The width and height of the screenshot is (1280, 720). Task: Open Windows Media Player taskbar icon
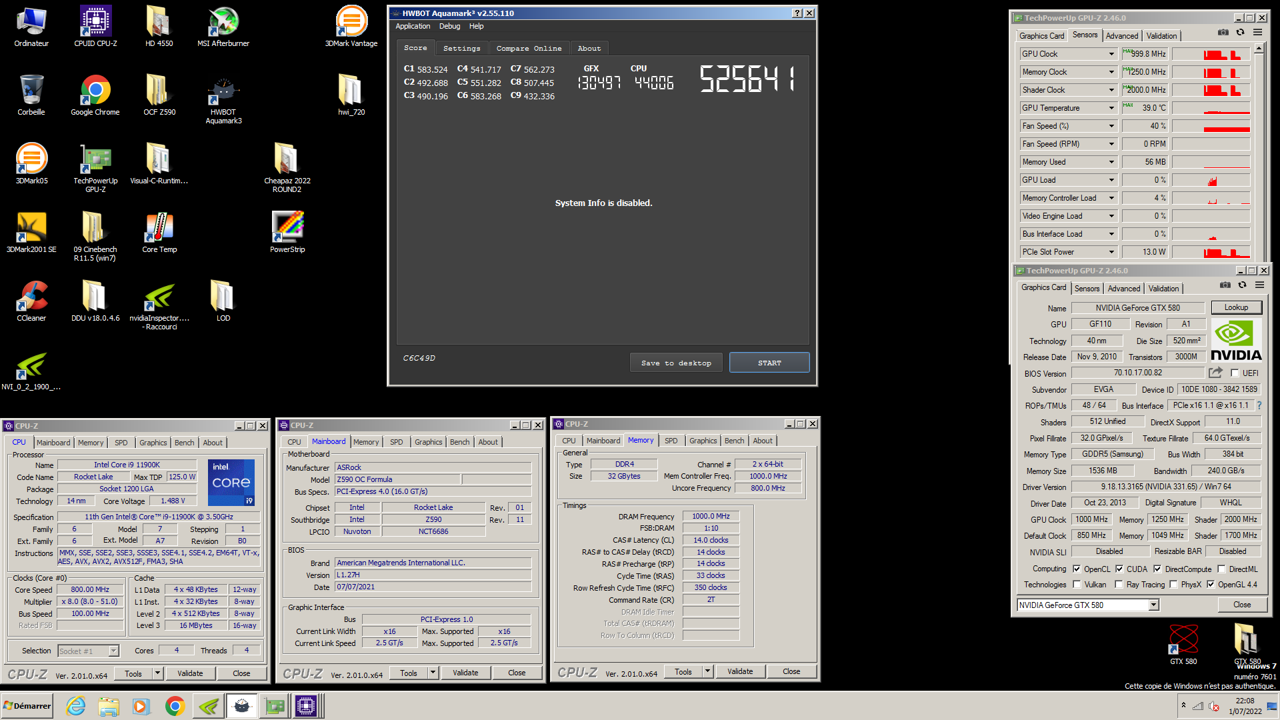tap(141, 706)
